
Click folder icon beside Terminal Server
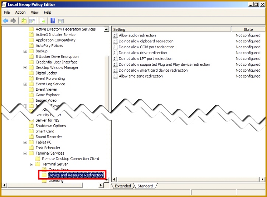pos(38,164)
